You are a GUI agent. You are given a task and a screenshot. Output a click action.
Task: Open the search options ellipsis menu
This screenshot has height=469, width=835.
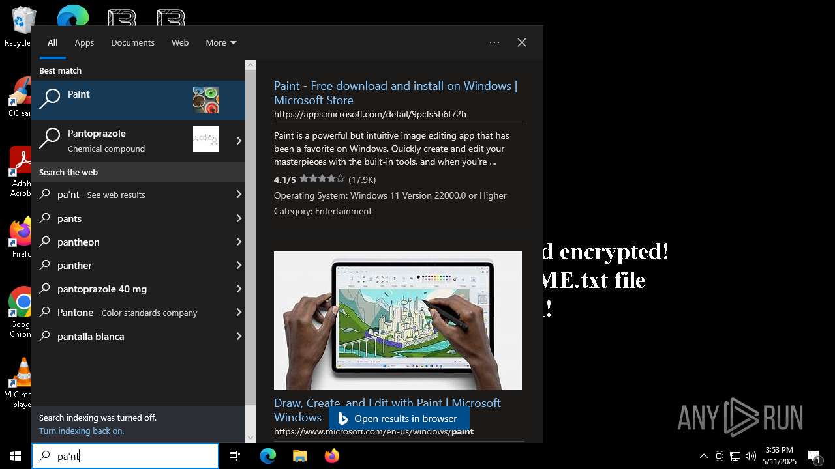click(494, 42)
